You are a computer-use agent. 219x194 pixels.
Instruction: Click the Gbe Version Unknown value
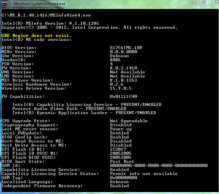pyautogui.click(x=119, y=56)
